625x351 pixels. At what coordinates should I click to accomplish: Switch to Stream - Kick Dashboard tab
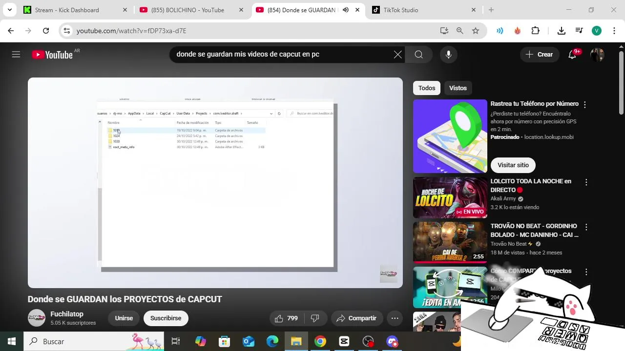tap(67, 10)
